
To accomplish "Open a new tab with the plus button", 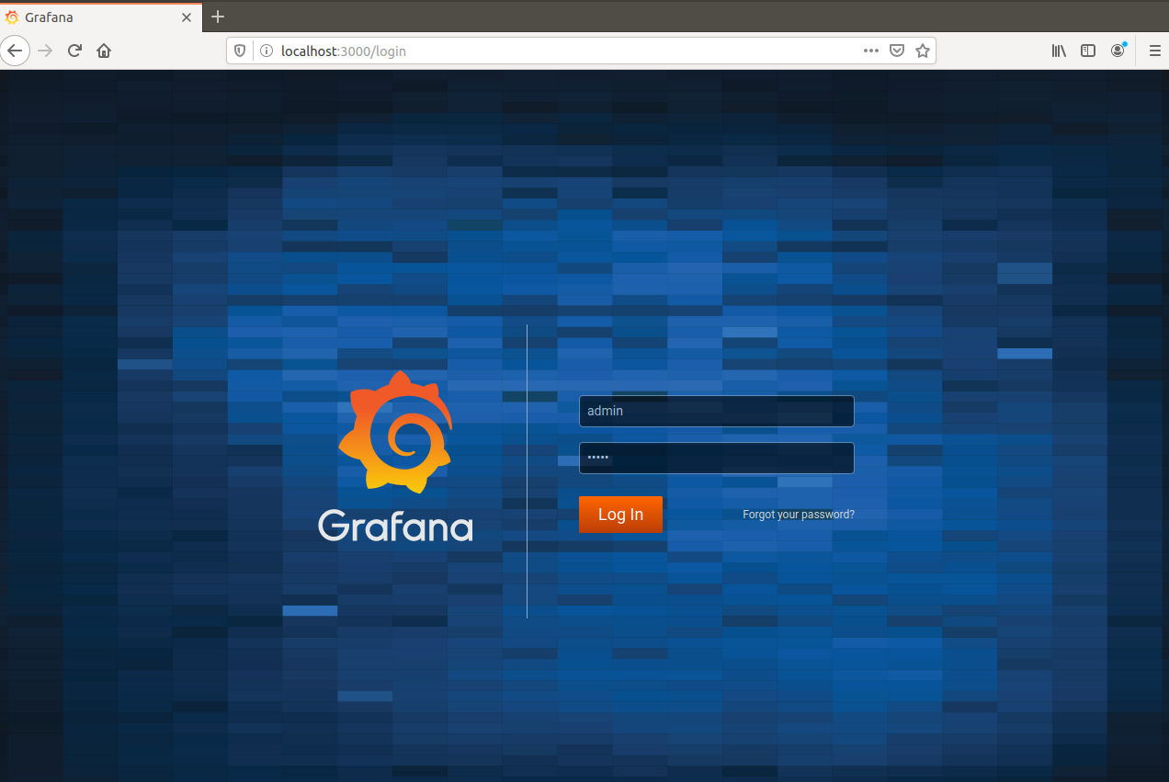I will click(x=218, y=17).
